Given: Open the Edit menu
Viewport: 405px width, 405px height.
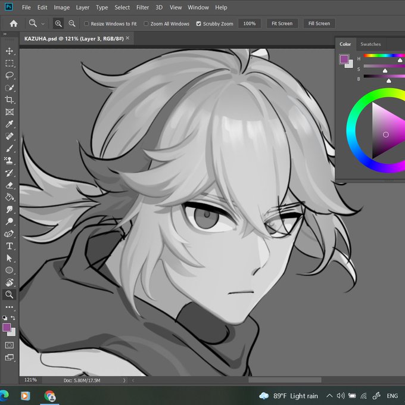Looking at the screenshot, I should (42, 8).
